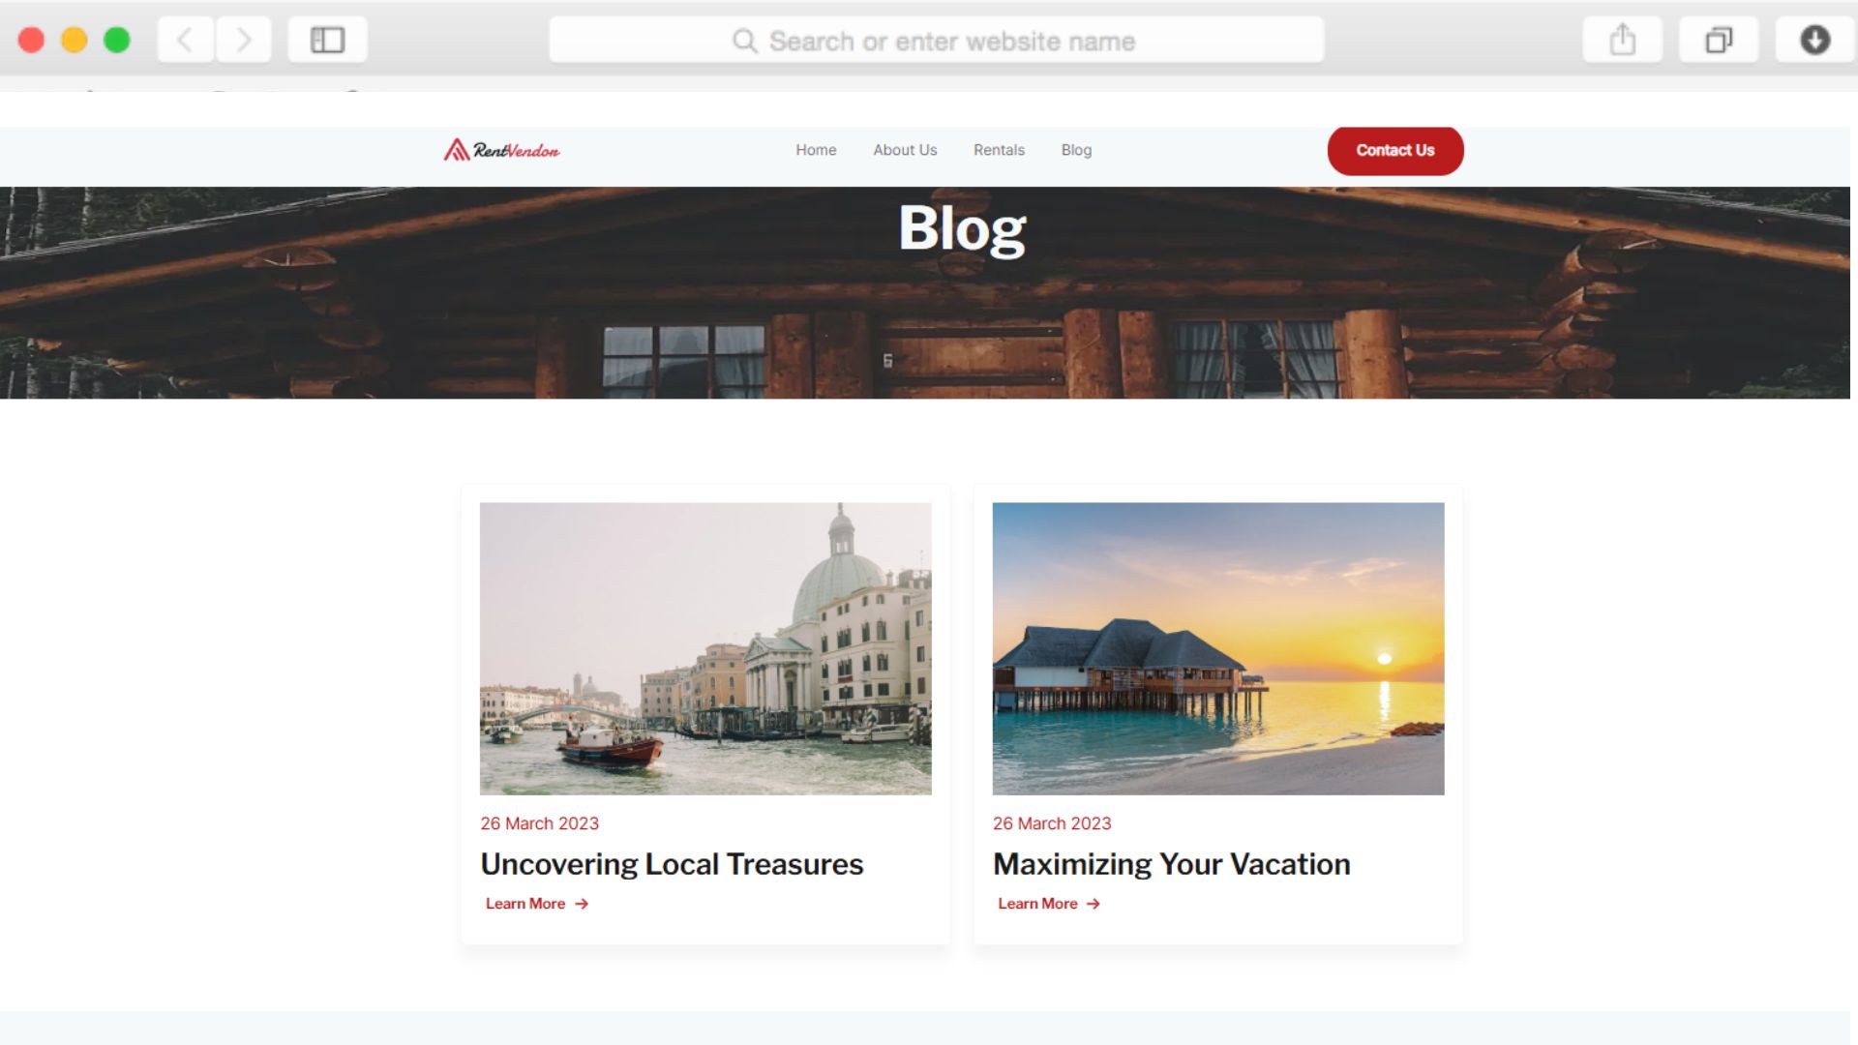Open Maximizing Your Vacation post title
1858x1045 pixels.
click(1171, 864)
